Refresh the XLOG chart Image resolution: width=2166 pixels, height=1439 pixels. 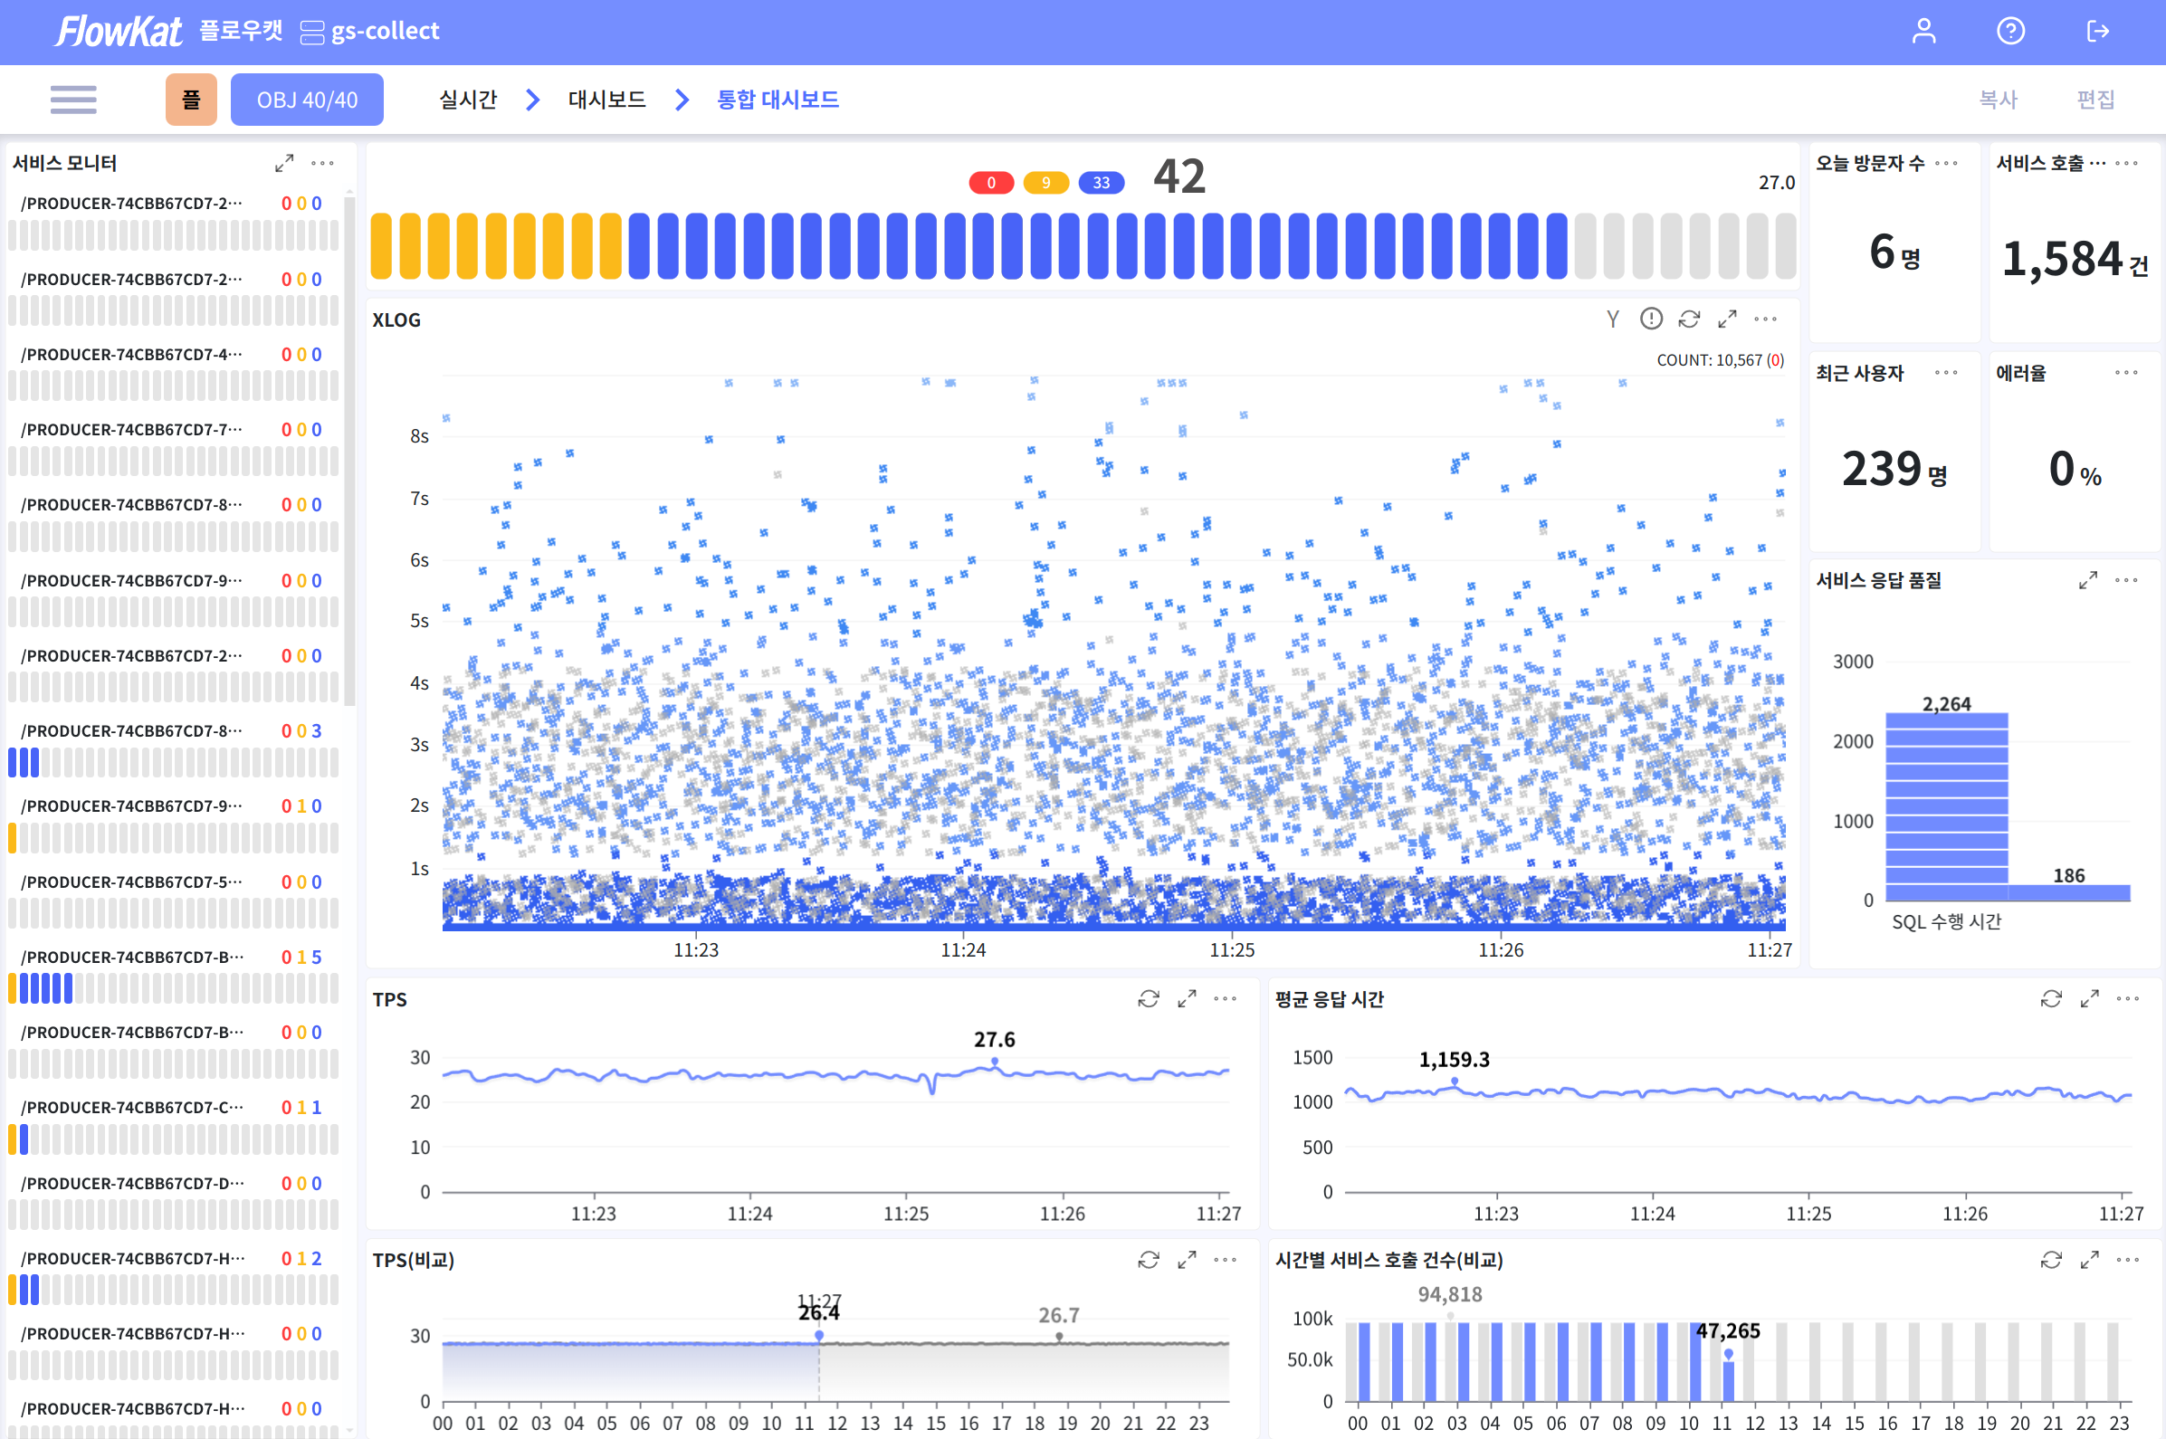[x=1689, y=319]
